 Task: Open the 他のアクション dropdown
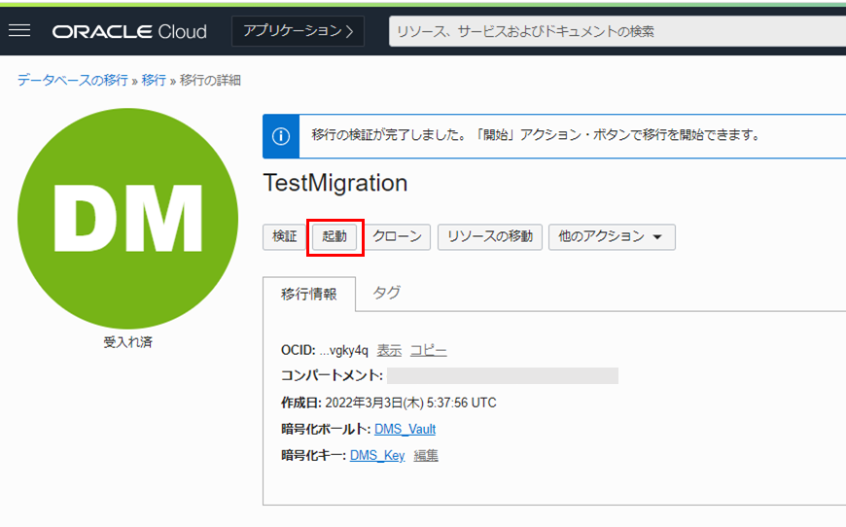tap(611, 236)
